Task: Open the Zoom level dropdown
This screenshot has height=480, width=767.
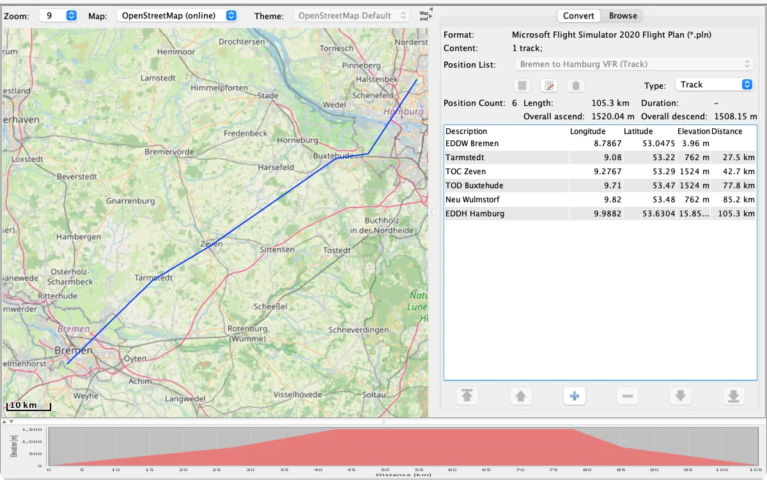Action: pyautogui.click(x=58, y=15)
